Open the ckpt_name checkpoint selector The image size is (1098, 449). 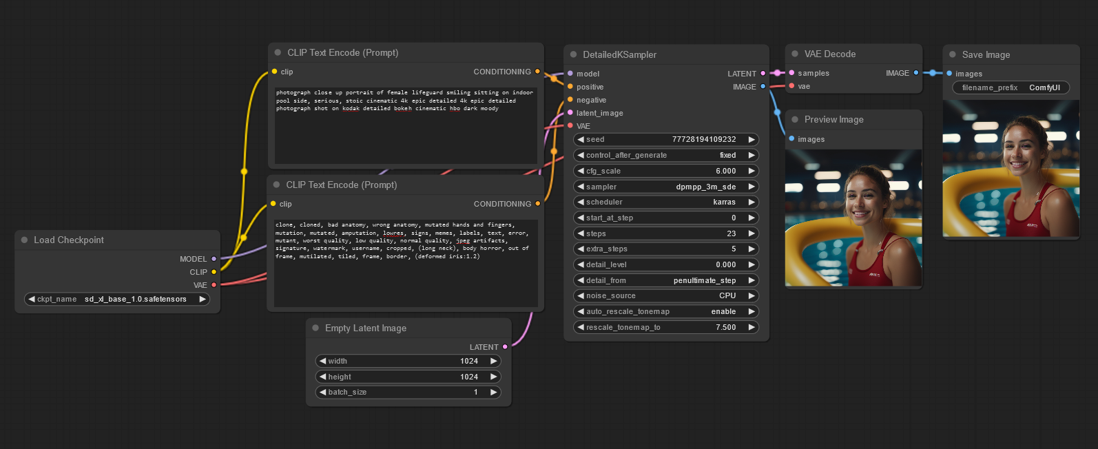point(117,300)
